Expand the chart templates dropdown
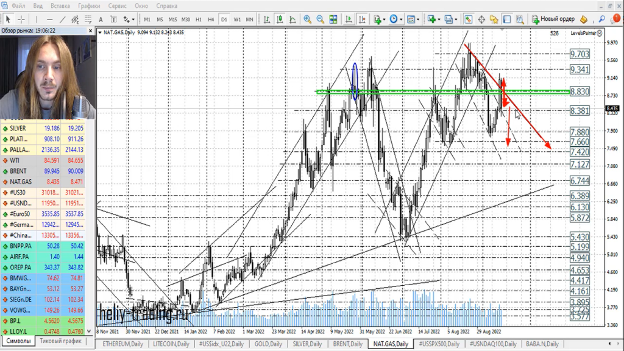Screen dimensions: 624x351 pyautogui.click(x=414, y=19)
